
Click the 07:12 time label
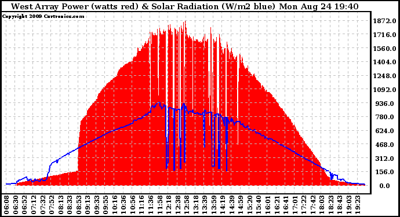(x=34, y=205)
